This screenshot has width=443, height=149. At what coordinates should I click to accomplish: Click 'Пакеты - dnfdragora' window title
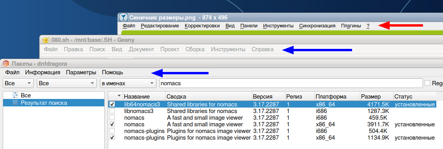40,64
